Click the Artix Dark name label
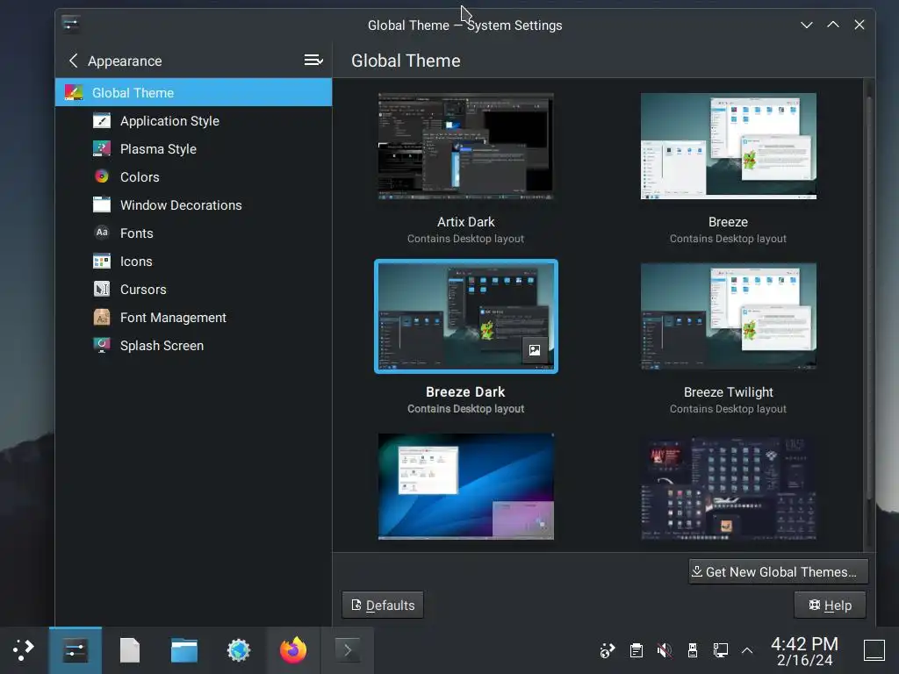The height and width of the screenshot is (674, 899). pyautogui.click(x=465, y=222)
